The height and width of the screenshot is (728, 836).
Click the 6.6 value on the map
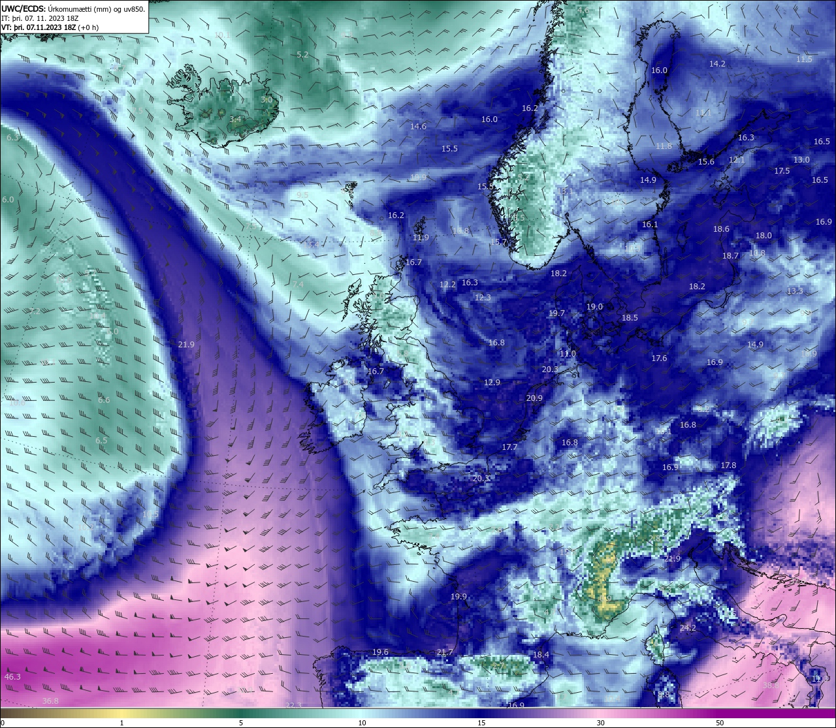(x=104, y=400)
